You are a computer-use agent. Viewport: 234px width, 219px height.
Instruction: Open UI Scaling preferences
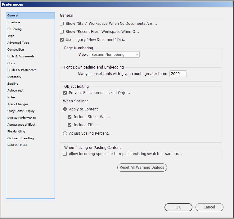click(x=30, y=29)
